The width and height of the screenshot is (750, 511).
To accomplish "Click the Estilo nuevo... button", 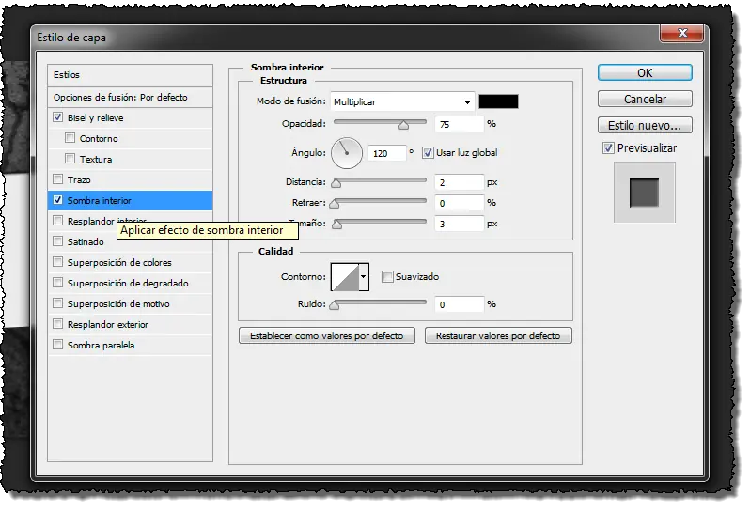I will pos(645,125).
